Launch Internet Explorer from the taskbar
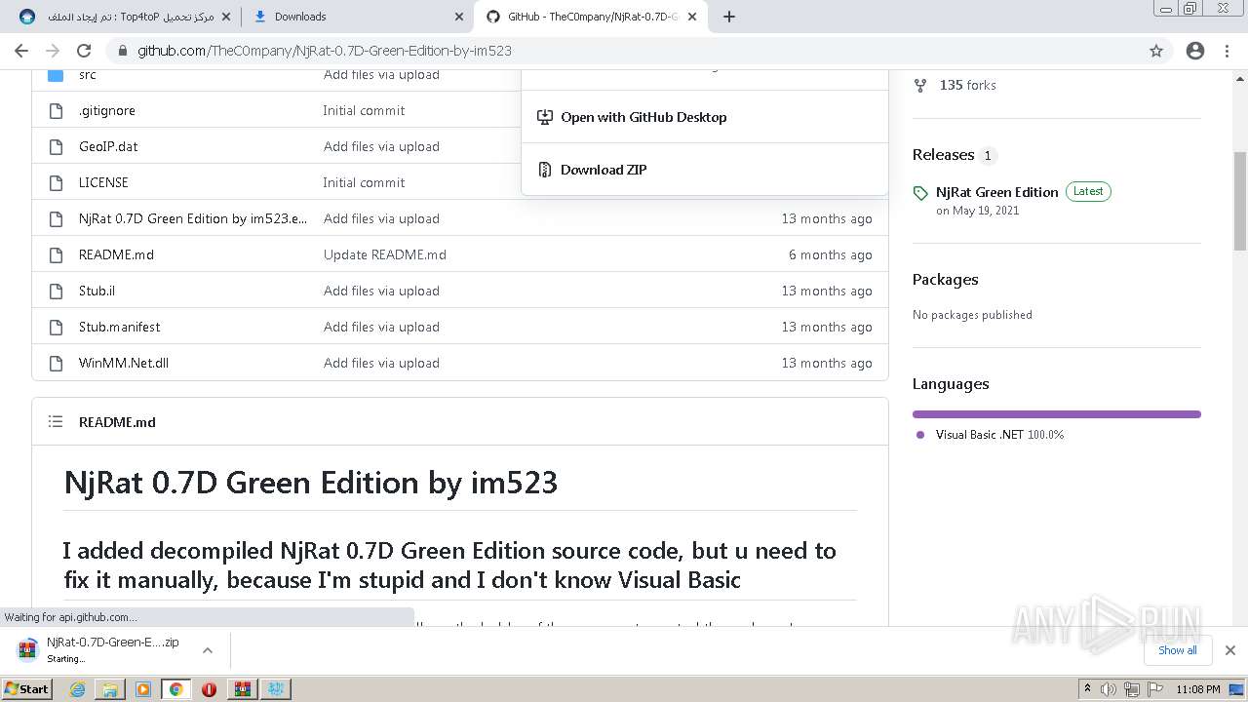1248x702 pixels. pos(78,689)
